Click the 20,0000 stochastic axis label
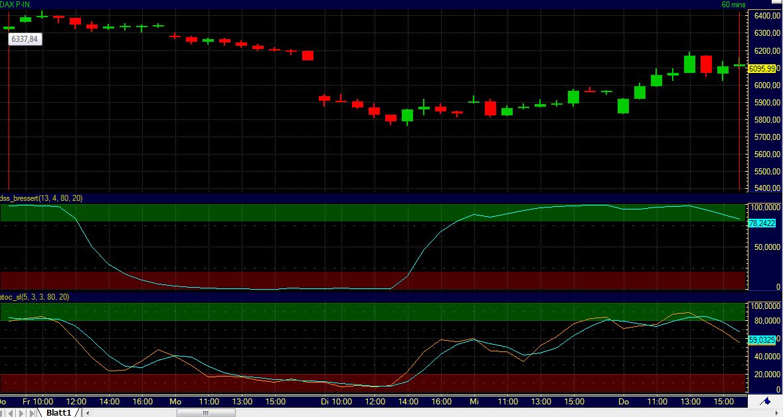 pyautogui.click(x=767, y=375)
